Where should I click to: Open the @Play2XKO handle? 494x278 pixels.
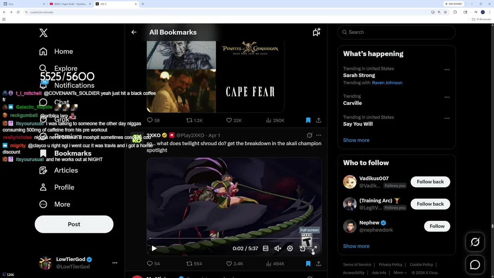point(190,136)
